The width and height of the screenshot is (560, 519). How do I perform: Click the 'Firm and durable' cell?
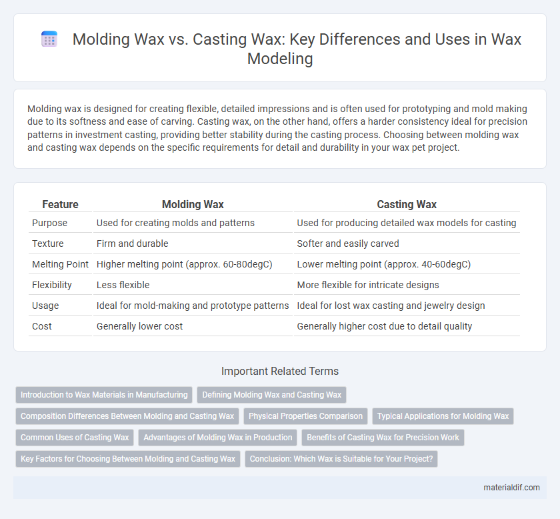tap(132, 243)
